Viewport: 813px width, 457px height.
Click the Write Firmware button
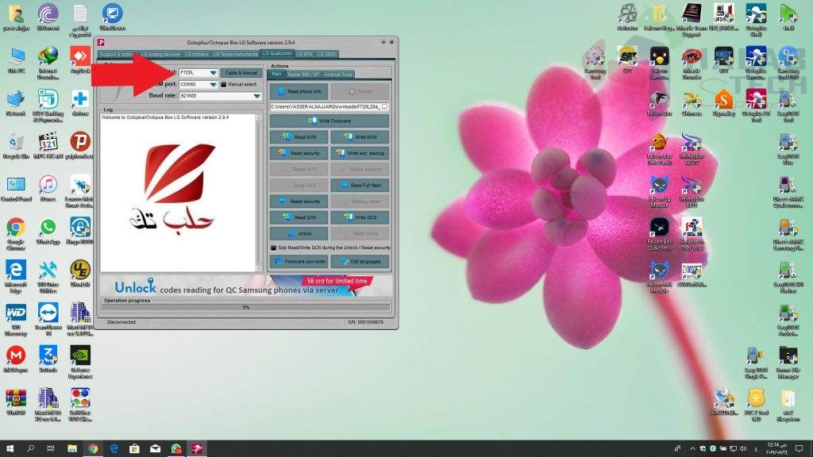click(329, 121)
